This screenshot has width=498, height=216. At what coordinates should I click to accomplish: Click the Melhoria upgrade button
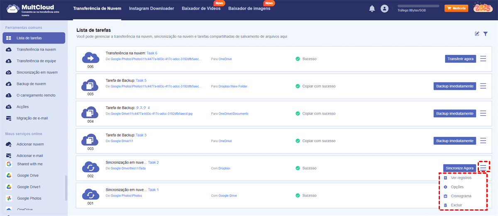(x=456, y=8)
